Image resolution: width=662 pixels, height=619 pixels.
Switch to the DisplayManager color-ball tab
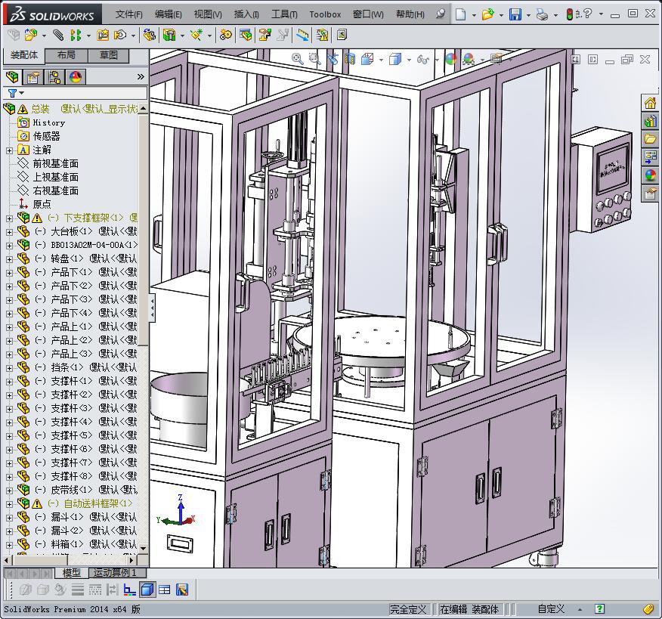pyautogui.click(x=76, y=77)
